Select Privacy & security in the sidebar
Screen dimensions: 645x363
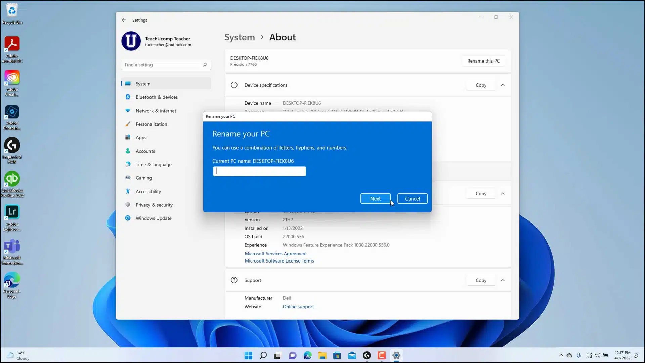coord(154,205)
